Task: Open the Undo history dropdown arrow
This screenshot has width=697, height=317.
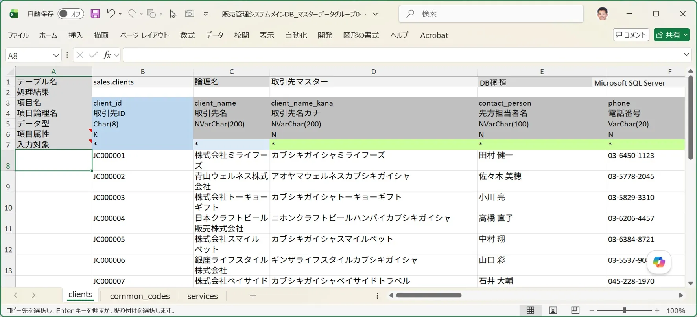Action: 120,14
